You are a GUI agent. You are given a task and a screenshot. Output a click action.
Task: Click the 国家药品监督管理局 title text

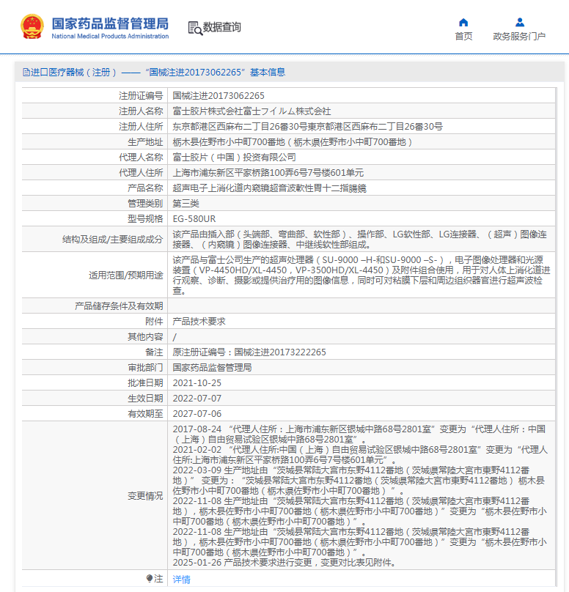pyautogui.click(x=110, y=23)
